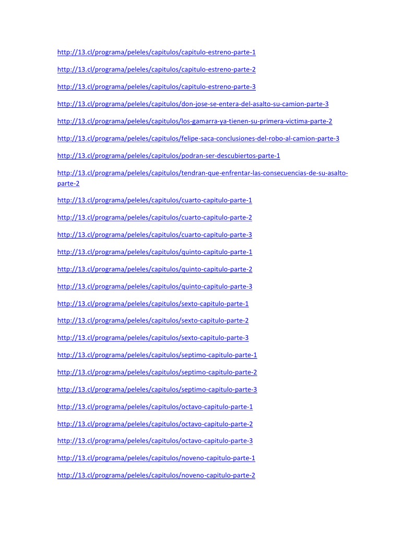The height and width of the screenshot is (535, 413).
Task: Open the sexto-capitulo-parte-3 link
Action: (153, 338)
